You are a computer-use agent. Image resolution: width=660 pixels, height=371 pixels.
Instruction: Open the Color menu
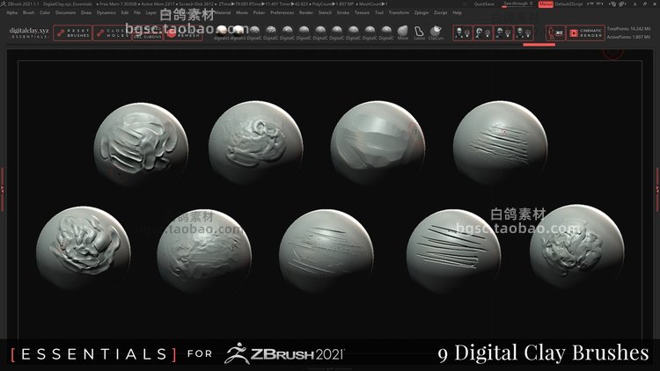pyautogui.click(x=45, y=12)
